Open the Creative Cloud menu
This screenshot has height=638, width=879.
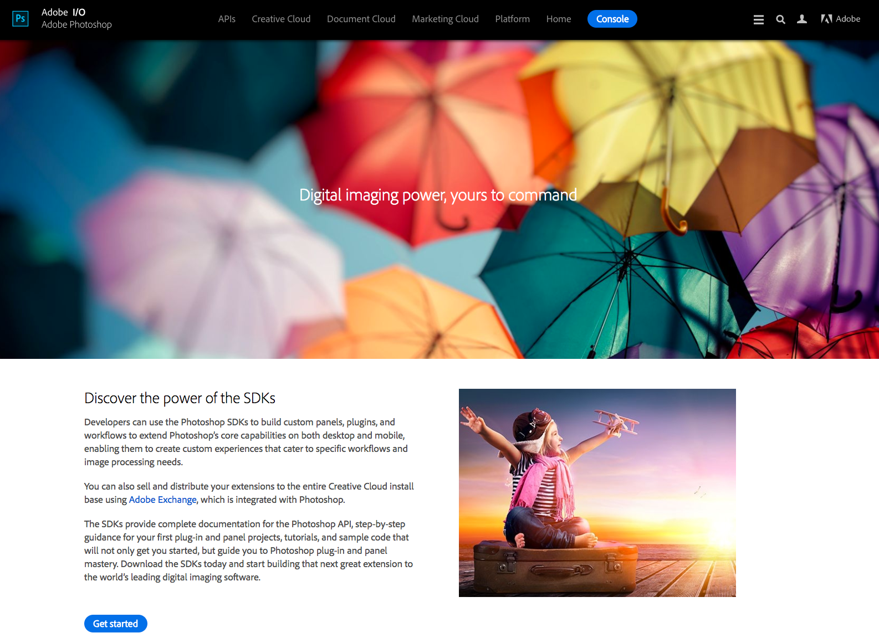[x=281, y=19]
